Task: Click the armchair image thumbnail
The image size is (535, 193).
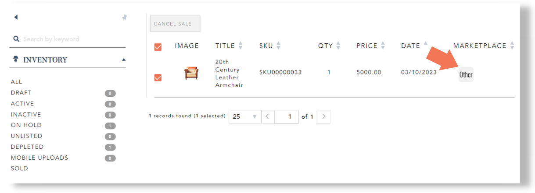Action: click(191, 73)
